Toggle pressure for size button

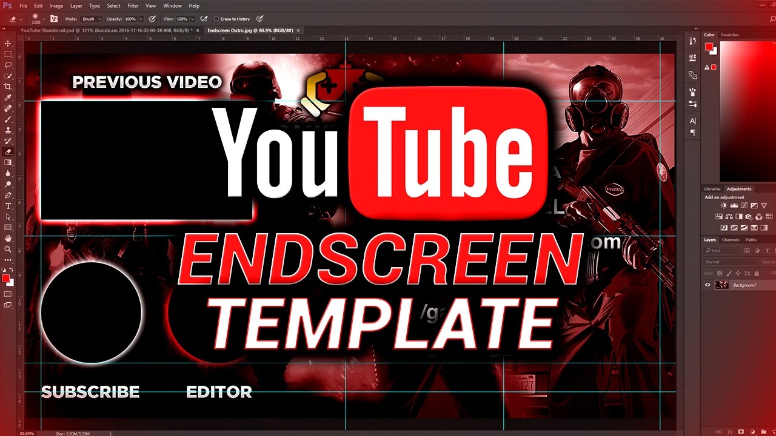click(260, 19)
